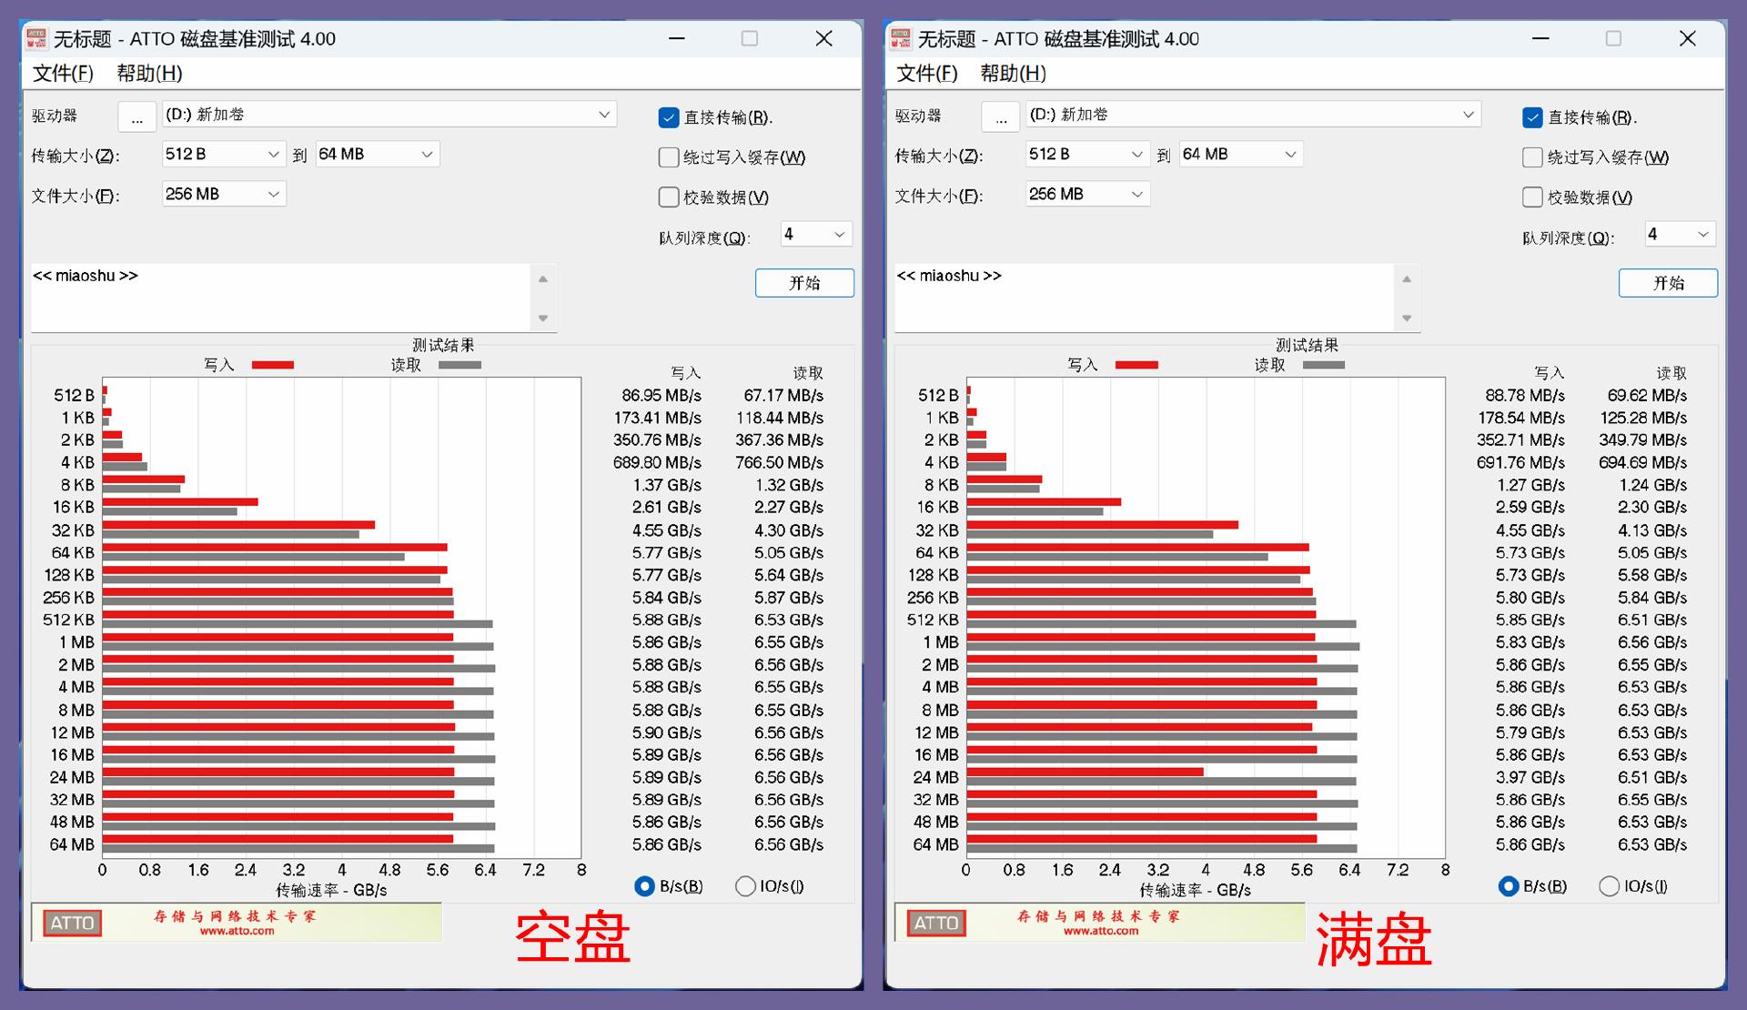This screenshot has height=1010, width=1747.
Task: Click the 开始 button in 满盘 window
Action: pyautogui.click(x=1668, y=283)
